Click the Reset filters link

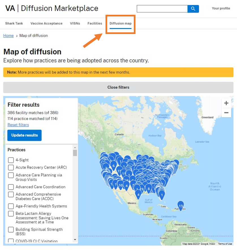pyautogui.click(x=18, y=125)
